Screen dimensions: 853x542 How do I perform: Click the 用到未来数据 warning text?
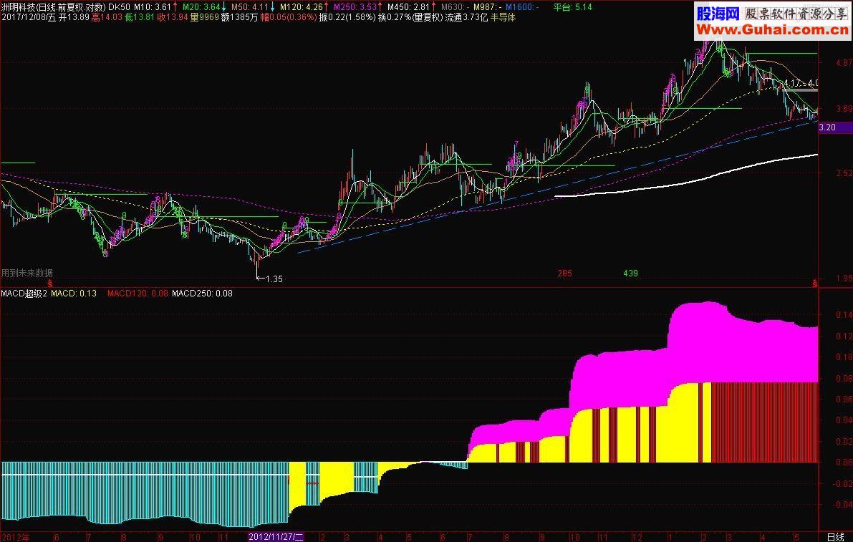(x=27, y=273)
